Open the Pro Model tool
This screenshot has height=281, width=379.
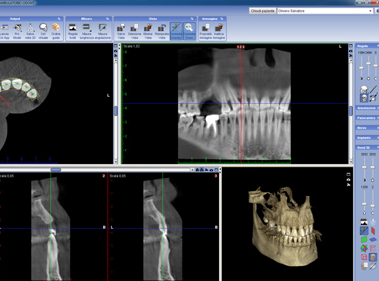coord(17,31)
